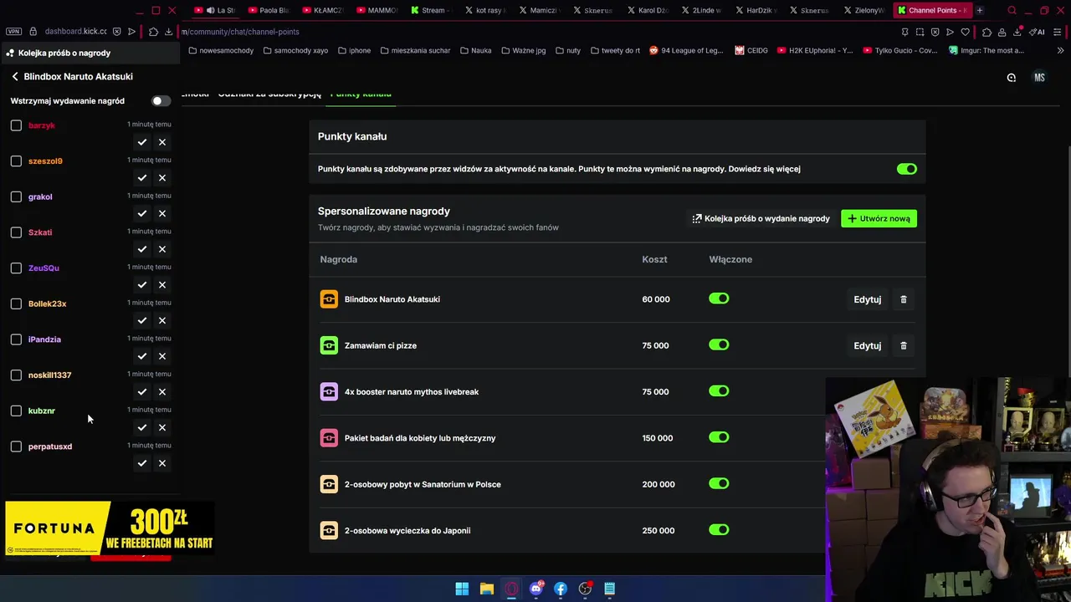Open the Fortuna 300zł freebet banner
The width and height of the screenshot is (1071, 602).
pos(110,528)
